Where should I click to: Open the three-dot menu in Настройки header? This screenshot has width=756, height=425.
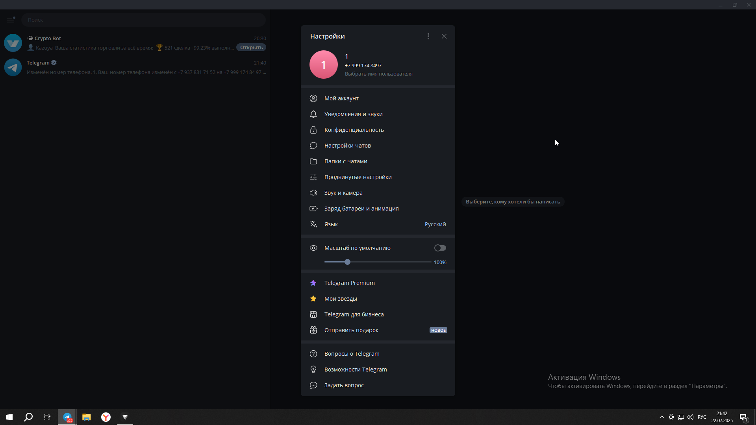click(428, 36)
